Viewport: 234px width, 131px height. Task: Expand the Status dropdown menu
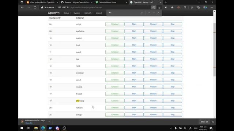(67, 13)
